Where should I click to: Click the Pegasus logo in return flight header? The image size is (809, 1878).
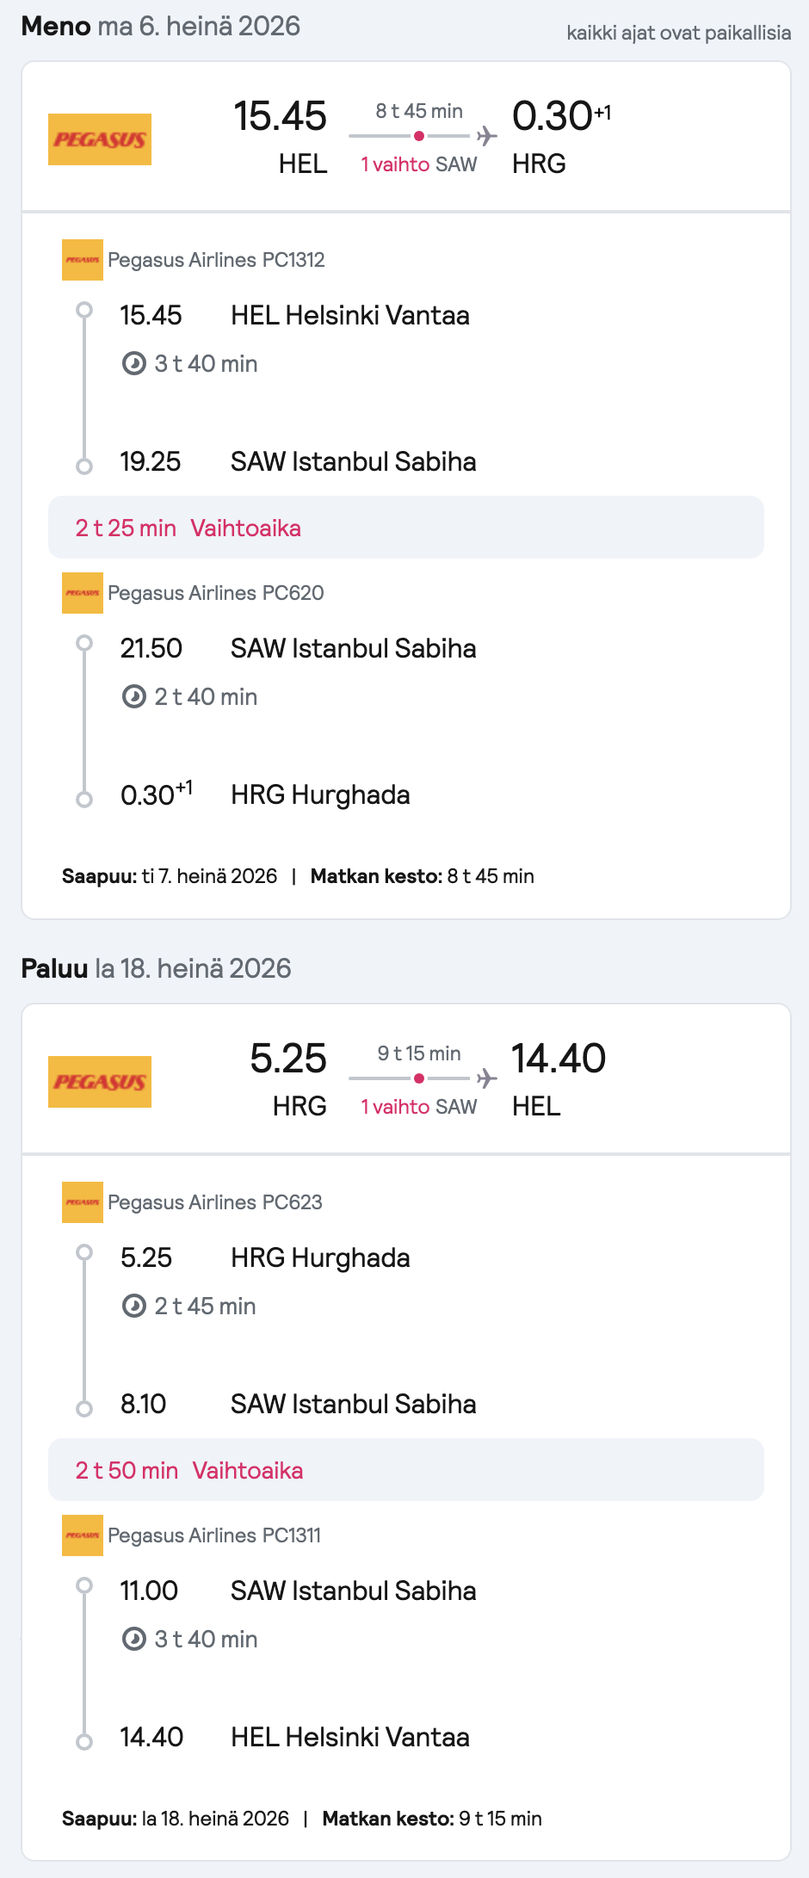coord(100,1082)
